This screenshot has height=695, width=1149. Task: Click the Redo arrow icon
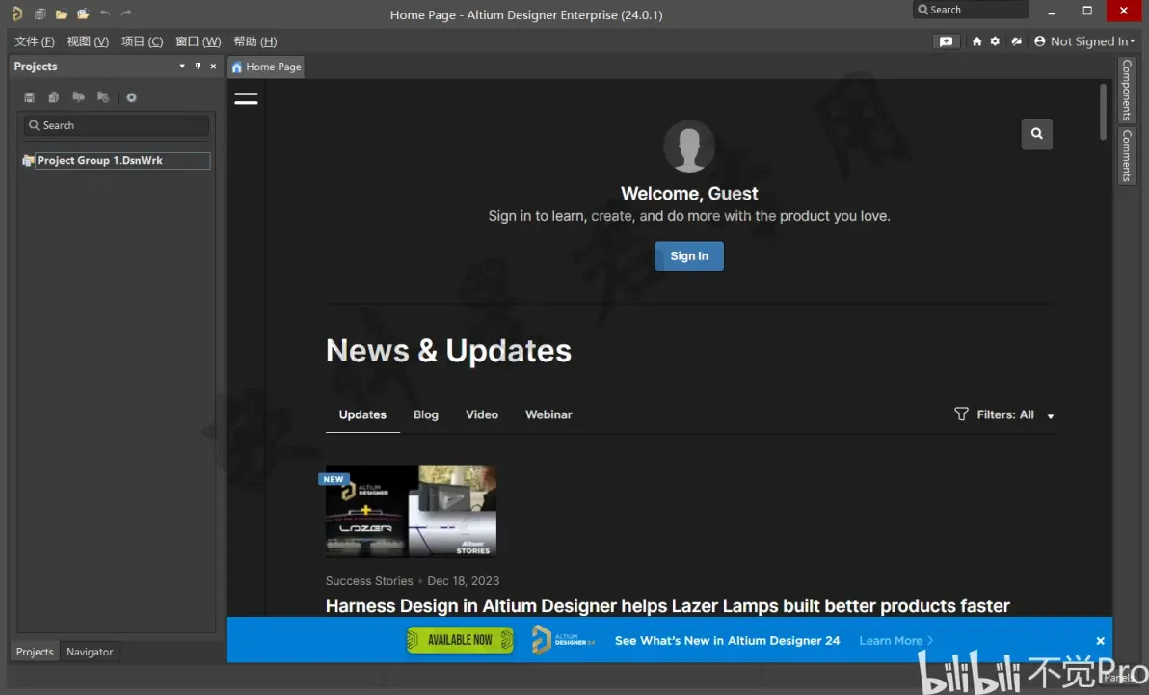coord(126,13)
